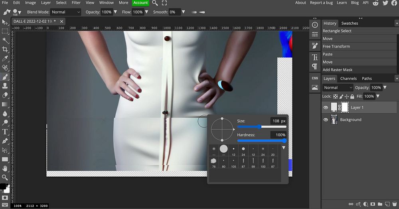Open layer blend mode Normal dropdown
This screenshot has width=399, height=209.
point(338,87)
